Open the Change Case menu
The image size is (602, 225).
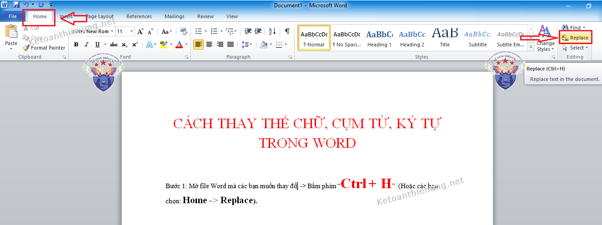[166, 31]
